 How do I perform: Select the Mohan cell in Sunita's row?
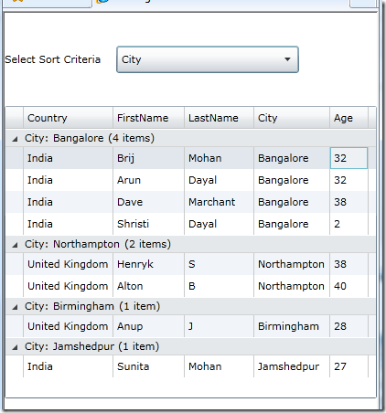pos(219,366)
